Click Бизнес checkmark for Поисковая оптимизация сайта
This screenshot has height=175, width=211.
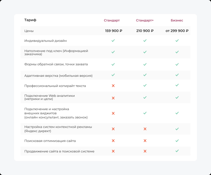[177, 141]
